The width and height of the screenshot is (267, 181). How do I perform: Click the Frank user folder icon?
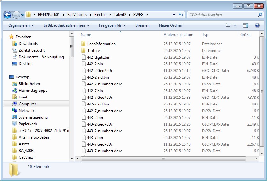(x=15, y=97)
